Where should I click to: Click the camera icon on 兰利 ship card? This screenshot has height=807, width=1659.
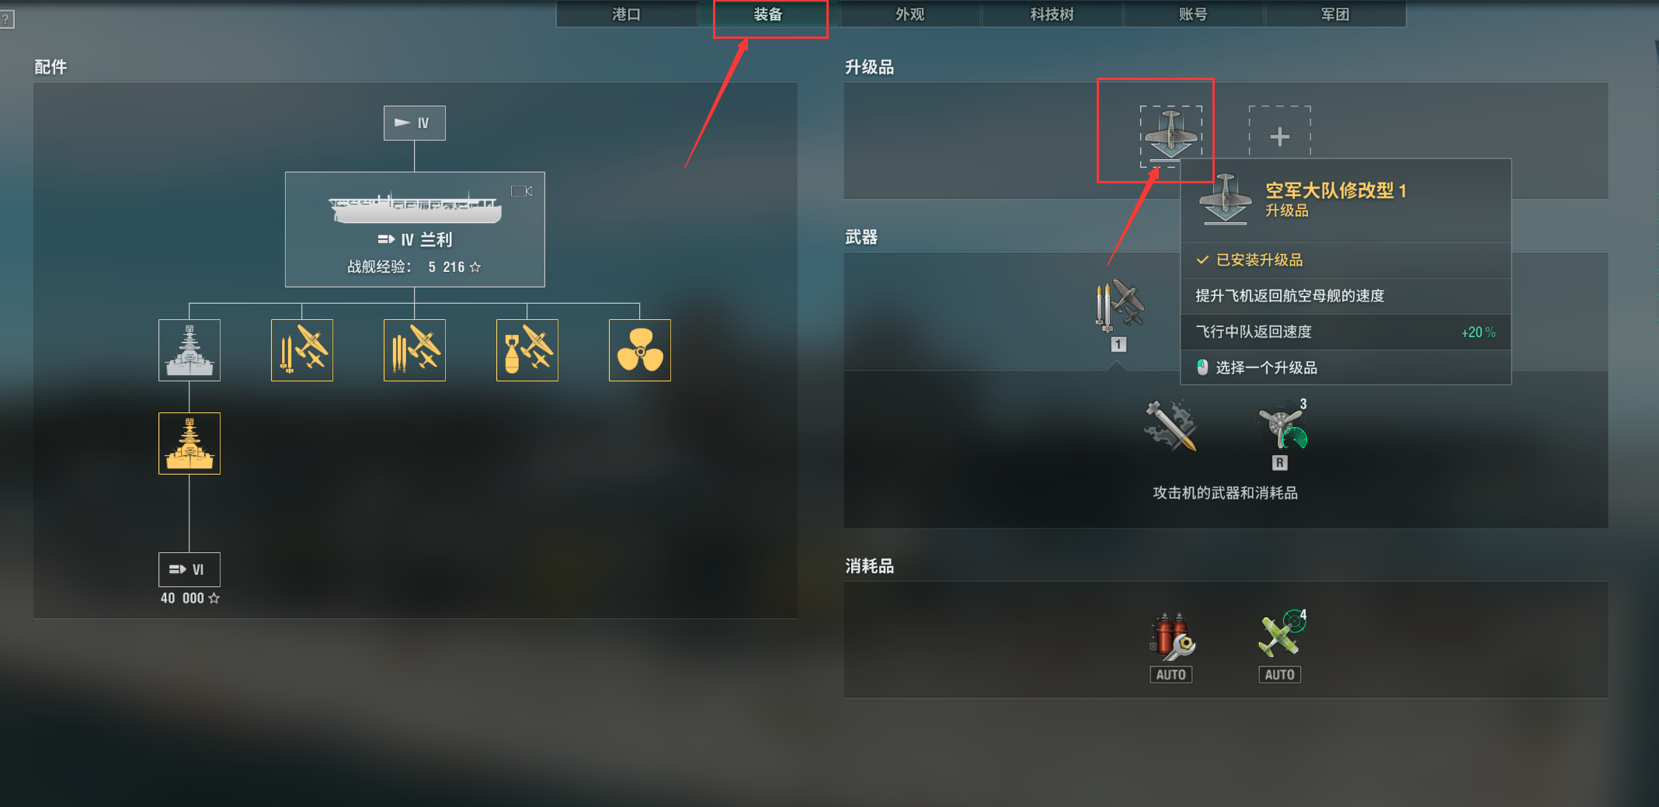pos(522,191)
